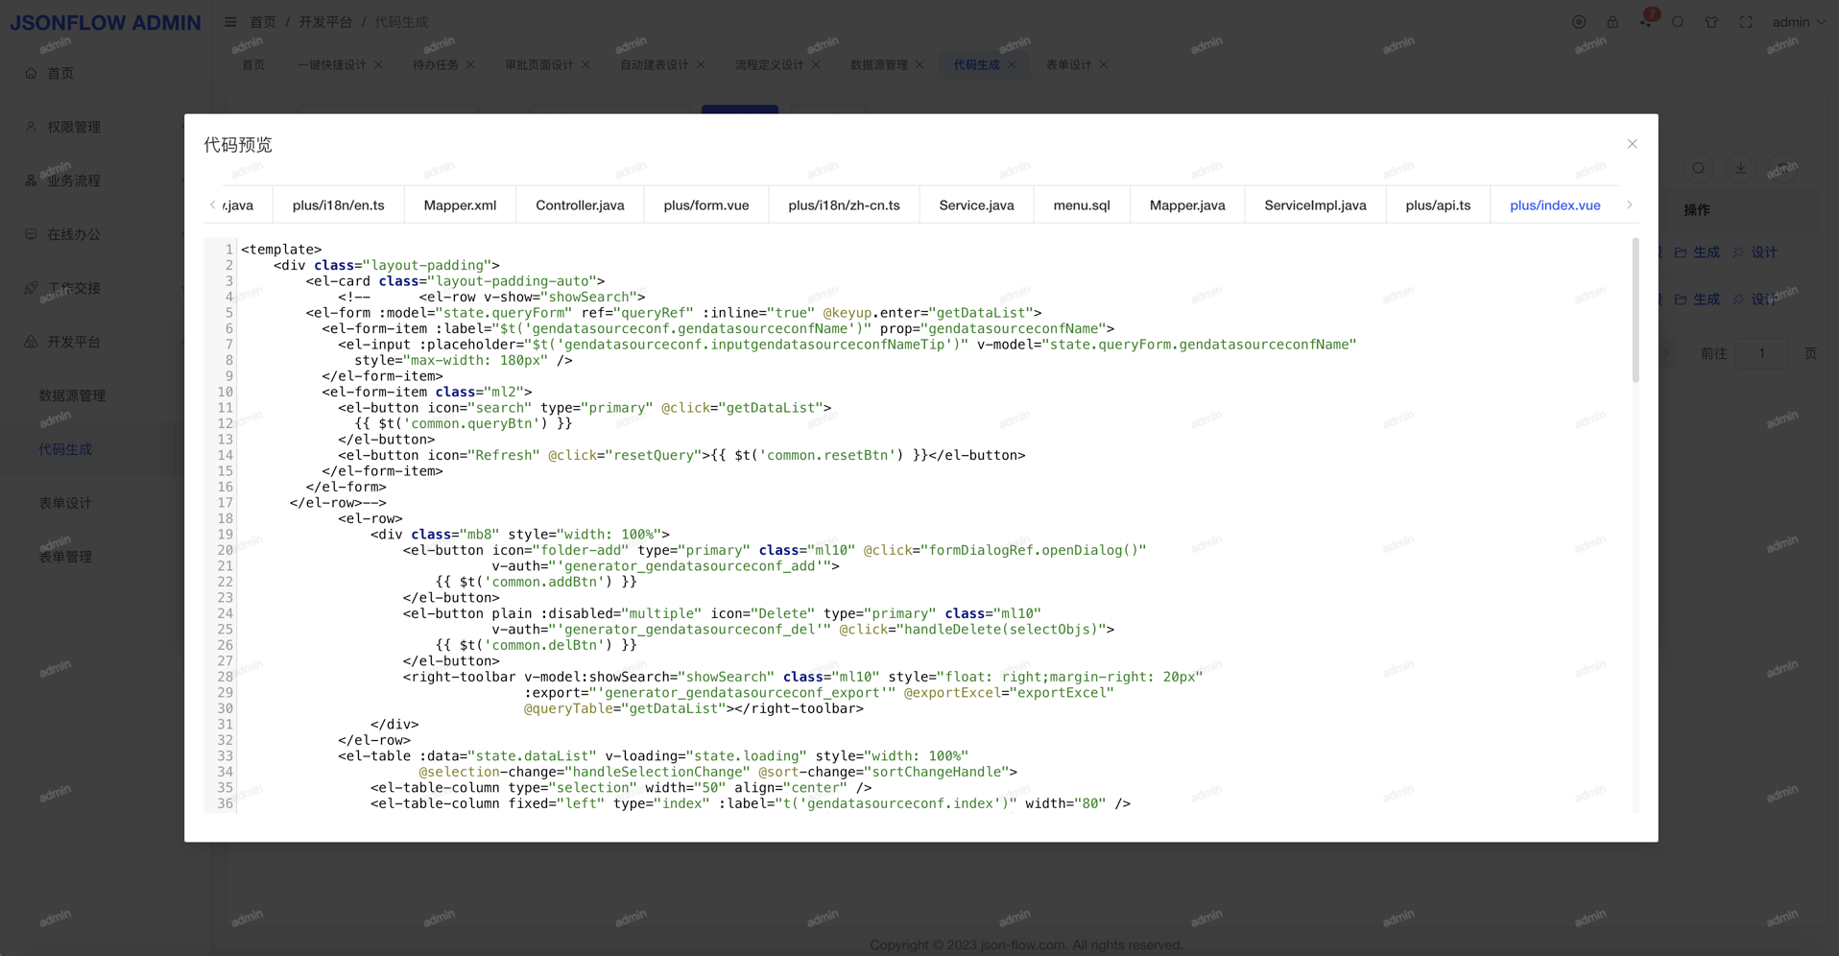
Task: Click the header search magnifier icon
Action: coord(1678,22)
